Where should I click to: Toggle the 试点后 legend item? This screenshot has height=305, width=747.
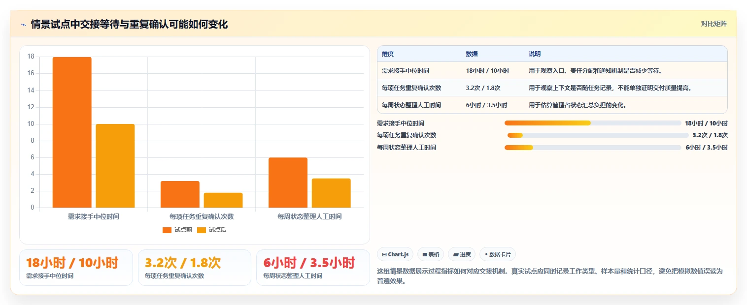[212, 230]
